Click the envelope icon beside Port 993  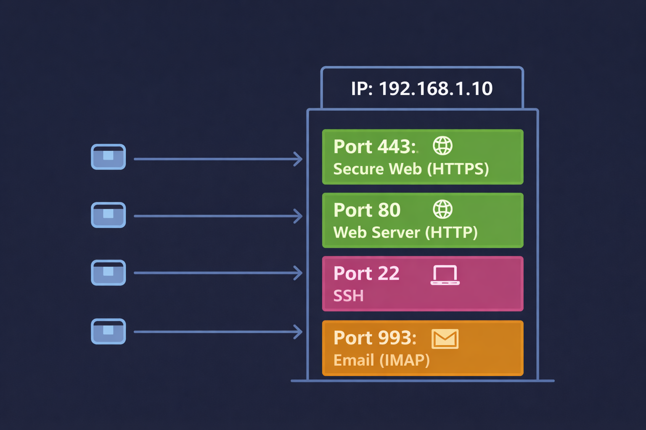(x=445, y=339)
